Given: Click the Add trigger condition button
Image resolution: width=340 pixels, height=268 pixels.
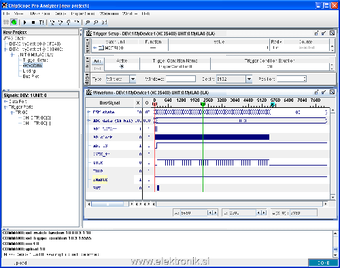Looking at the screenshot, I should click(x=97, y=61).
